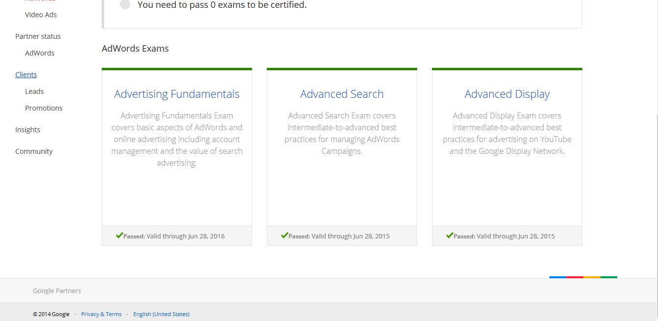Click the Google Partners footer text
The width and height of the screenshot is (658, 321).
point(57,291)
